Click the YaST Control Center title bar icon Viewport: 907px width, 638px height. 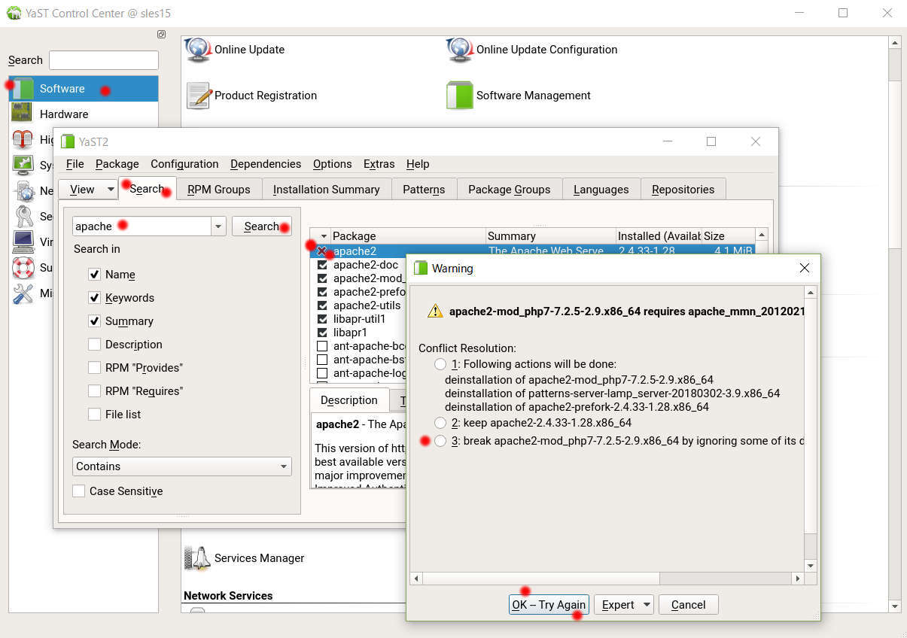[14, 13]
